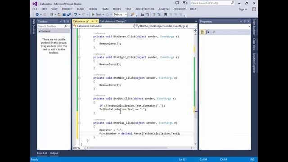
Task: Click the Quick Launch magnifier icon
Action: click(232, 3)
